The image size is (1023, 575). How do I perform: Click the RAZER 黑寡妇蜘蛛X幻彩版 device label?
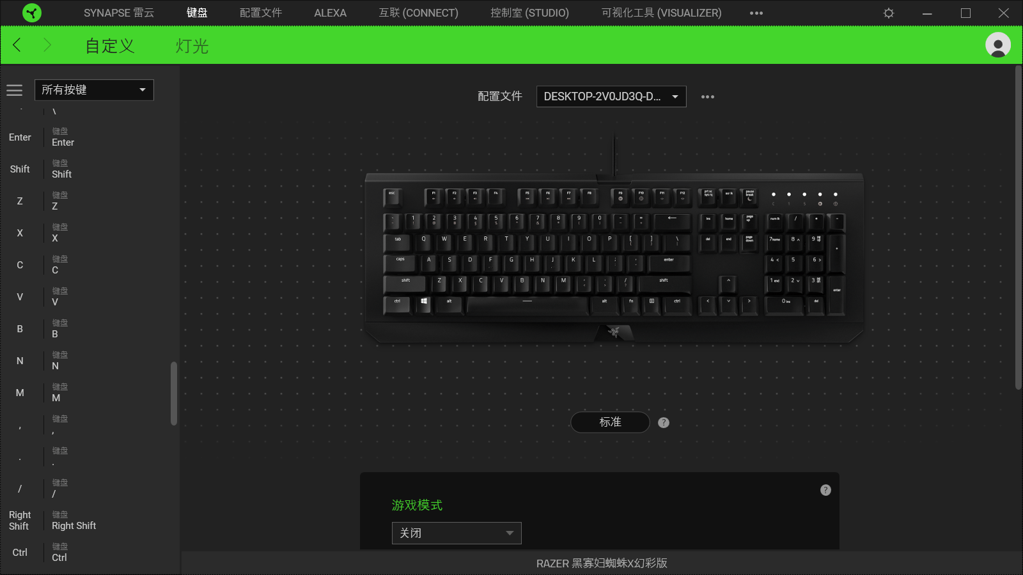coord(602,563)
